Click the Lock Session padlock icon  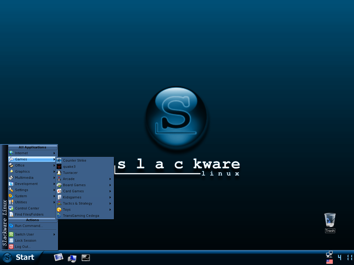11,240
